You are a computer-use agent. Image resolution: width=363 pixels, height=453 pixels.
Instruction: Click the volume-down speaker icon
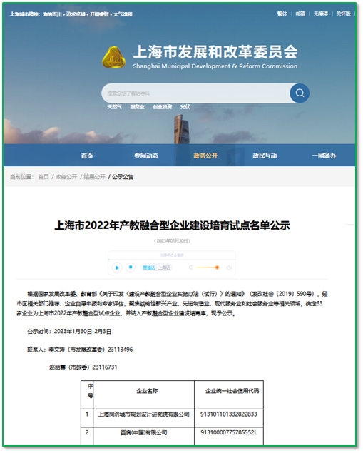coord(190,268)
